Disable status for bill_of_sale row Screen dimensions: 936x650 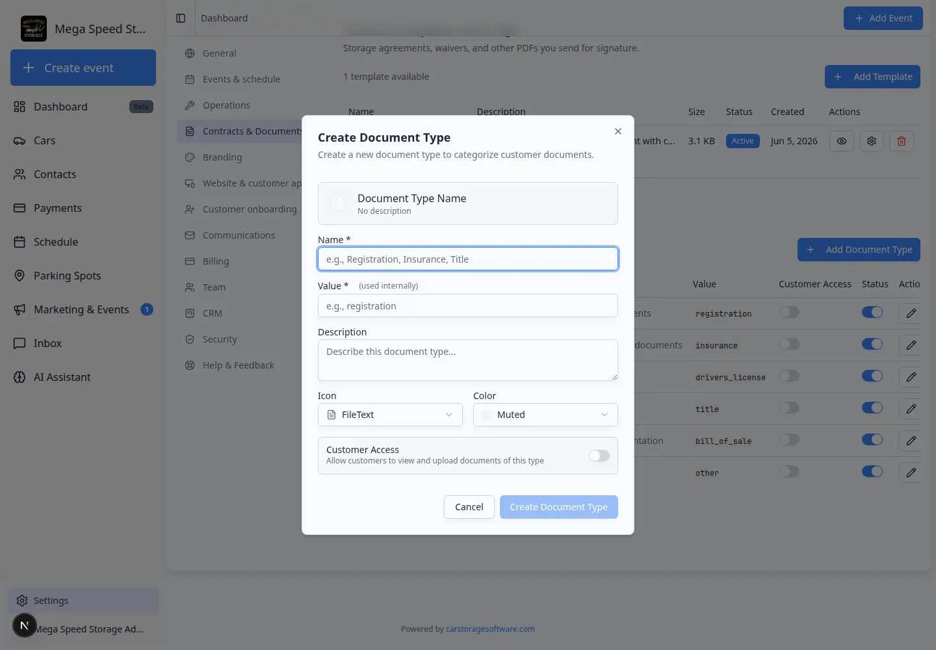872,440
